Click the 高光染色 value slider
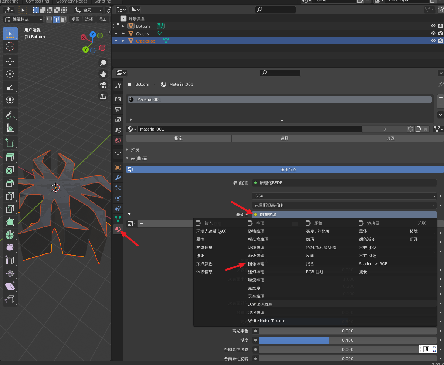The height and width of the screenshot is (365, 444). point(348,331)
